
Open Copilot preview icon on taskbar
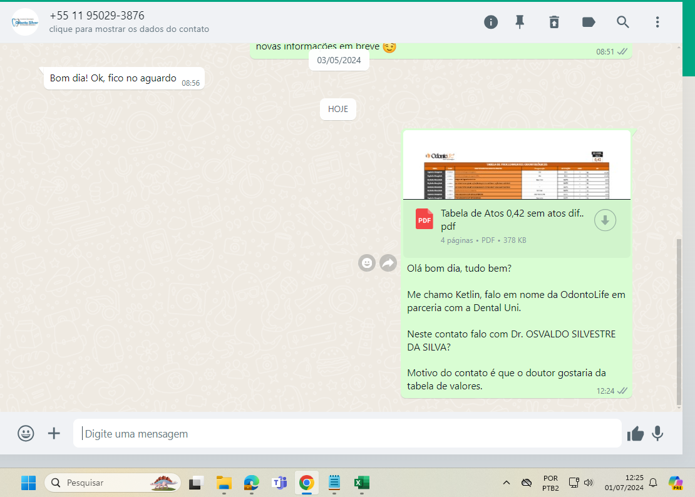coord(676,483)
